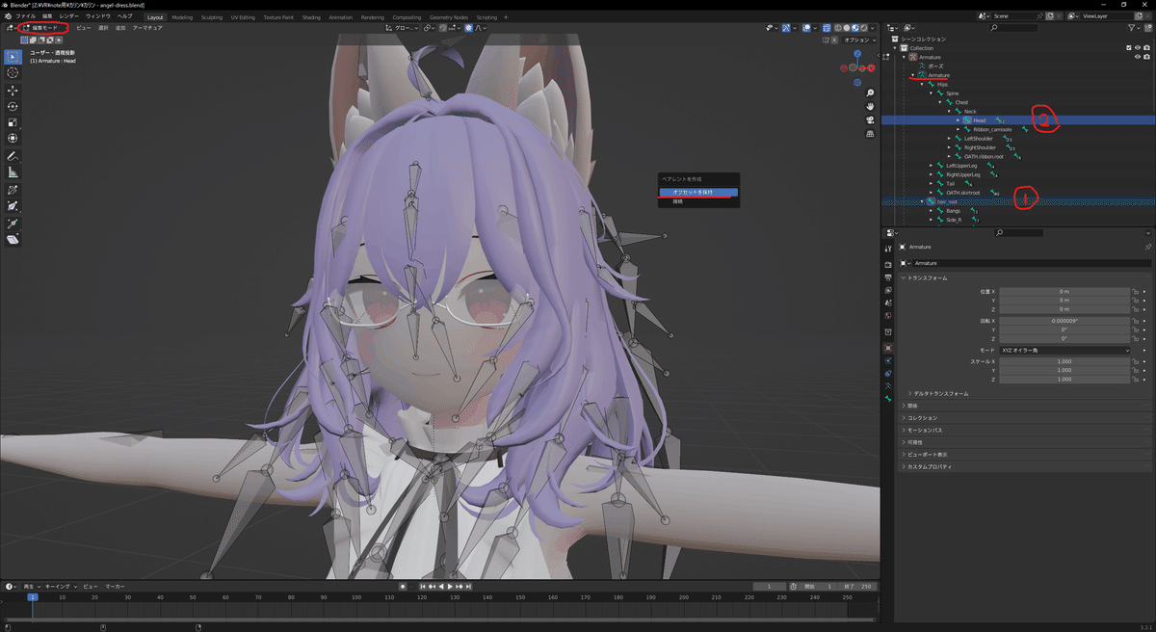The image size is (1156, 632).
Task: Open the アーマチュア menu in viewport header
Action: (x=147, y=28)
